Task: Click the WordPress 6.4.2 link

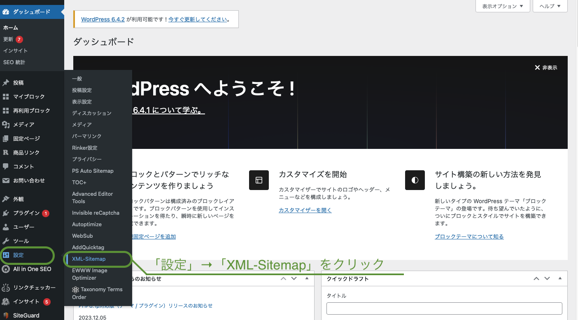Action: coord(103,19)
